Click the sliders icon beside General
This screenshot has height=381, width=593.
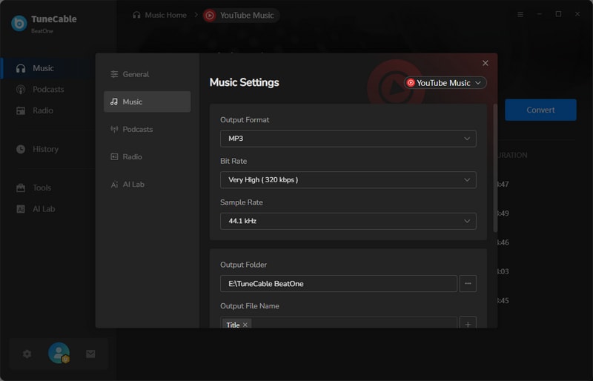point(114,74)
